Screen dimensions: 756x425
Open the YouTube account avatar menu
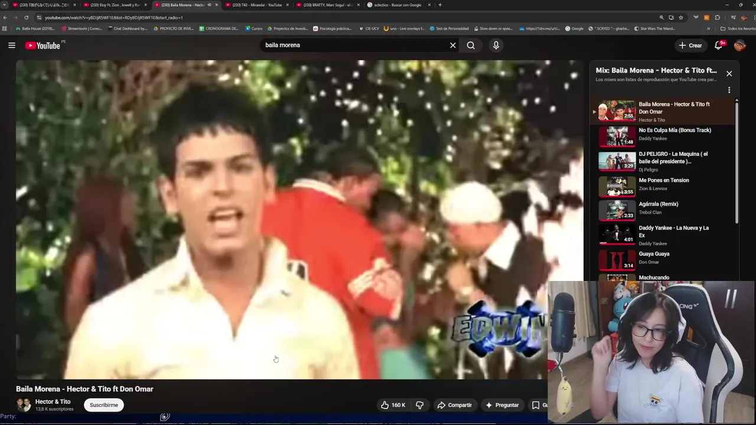pyautogui.click(x=739, y=45)
